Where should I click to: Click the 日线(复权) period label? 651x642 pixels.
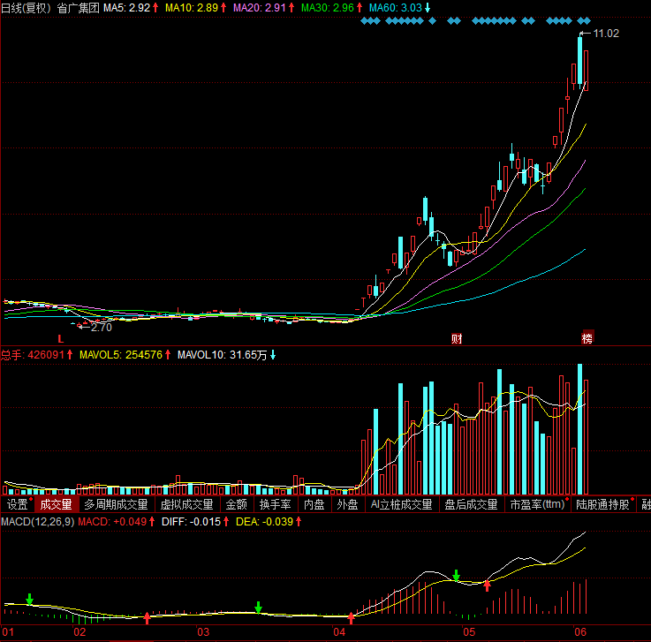coord(26,8)
